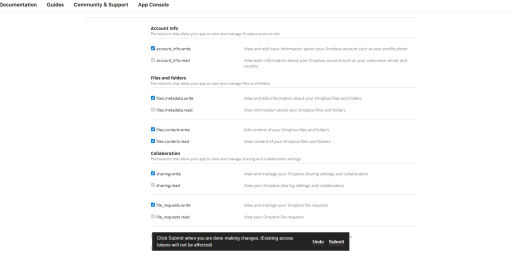Viewport: 512px width, 260px height.
Task: Go to Guides in the top navigation
Action: coord(55,5)
